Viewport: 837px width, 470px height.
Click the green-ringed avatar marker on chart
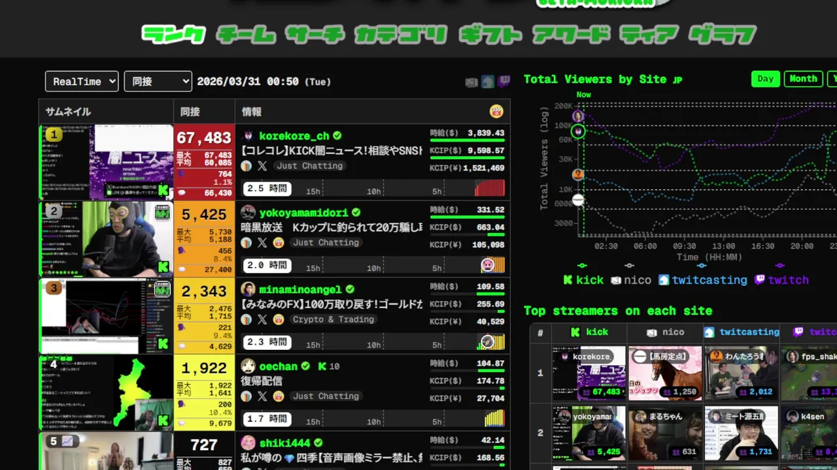point(578,132)
